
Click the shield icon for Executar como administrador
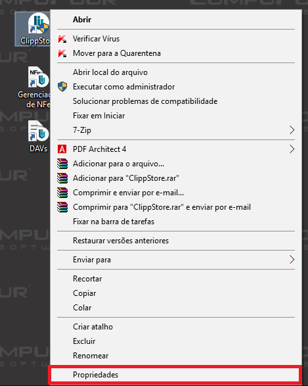pyautogui.click(x=62, y=87)
